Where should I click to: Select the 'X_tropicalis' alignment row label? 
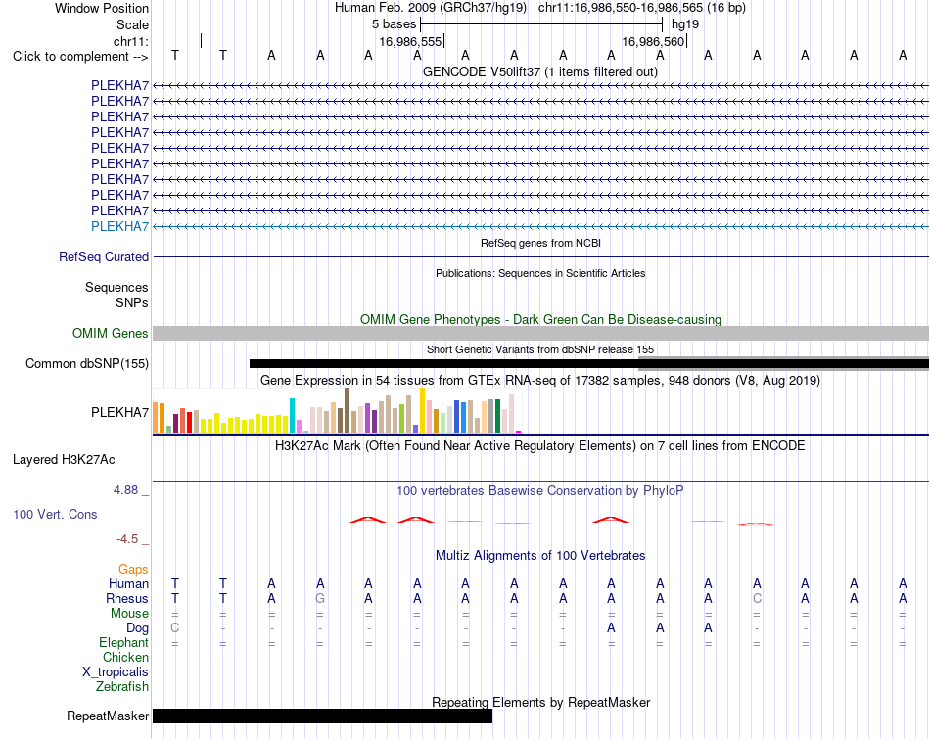coord(116,672)
